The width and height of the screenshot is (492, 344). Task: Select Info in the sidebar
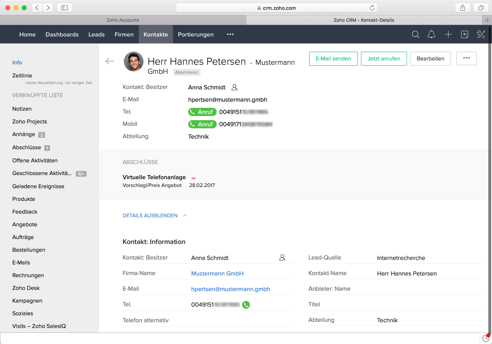tap(17, 62)
